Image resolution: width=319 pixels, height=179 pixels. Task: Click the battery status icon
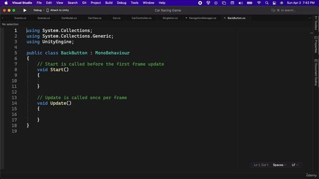coord(250,3)
